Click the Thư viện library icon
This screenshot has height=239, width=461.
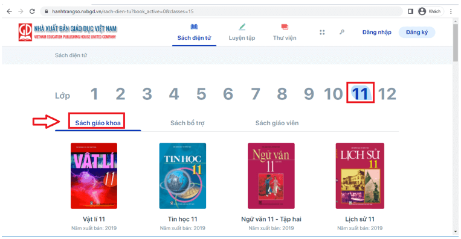pos(285,27)
